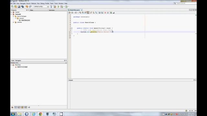This screenshot has width=207, height=116.
Task: Click the Shift Line Right icon
Action: click(x=102, y=13)
